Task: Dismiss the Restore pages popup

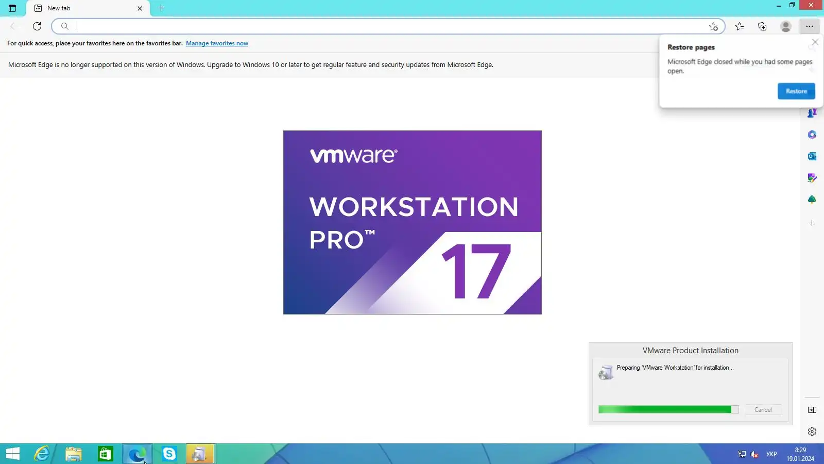Action: click(815, 42)
